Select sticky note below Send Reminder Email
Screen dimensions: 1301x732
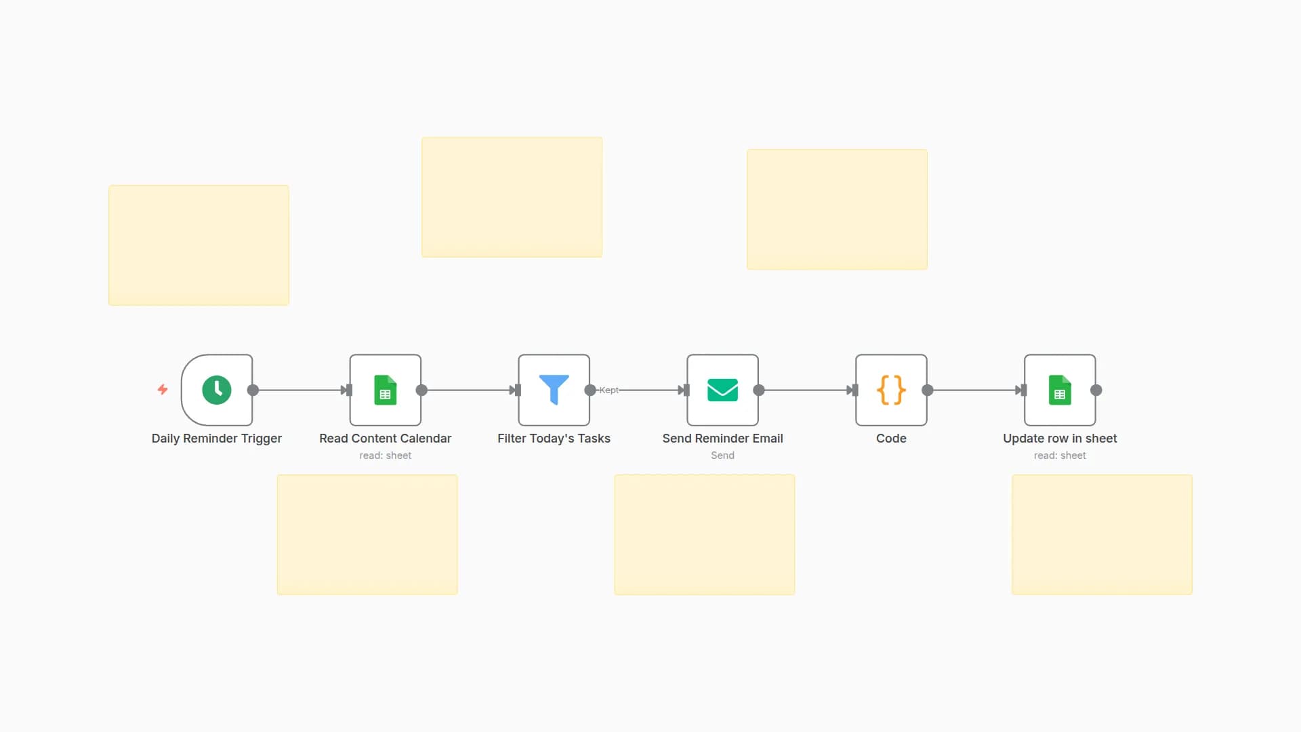[704, 534]
